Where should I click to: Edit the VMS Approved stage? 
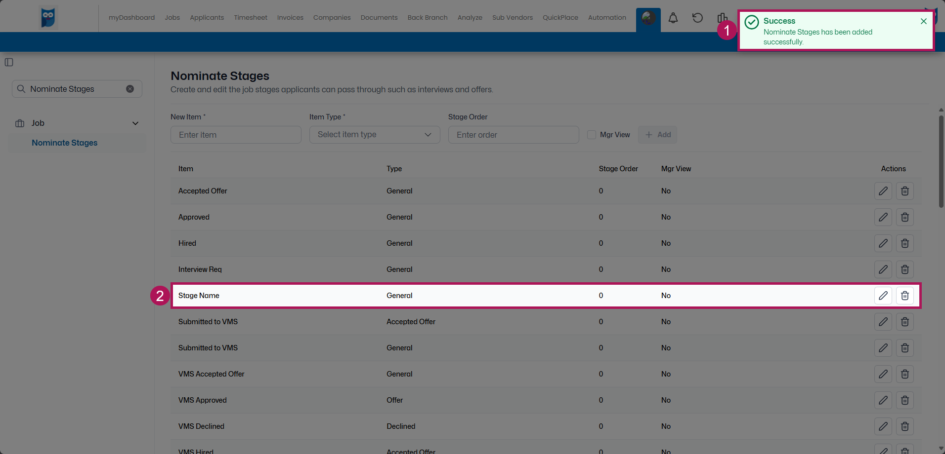click(883, 400)
